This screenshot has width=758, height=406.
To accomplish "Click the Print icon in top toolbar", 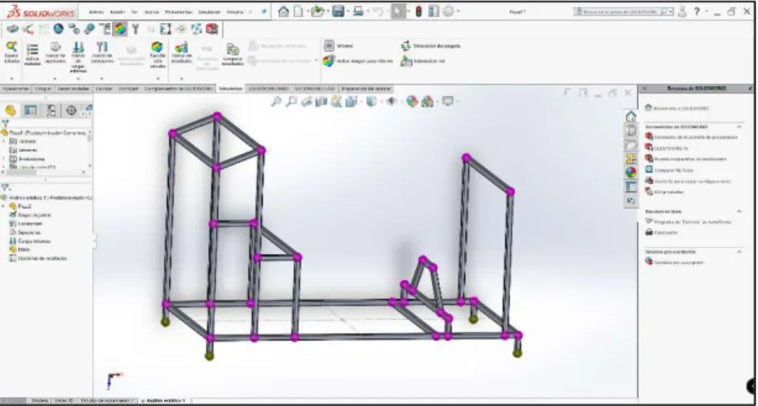I will click(x=358, y=12).
